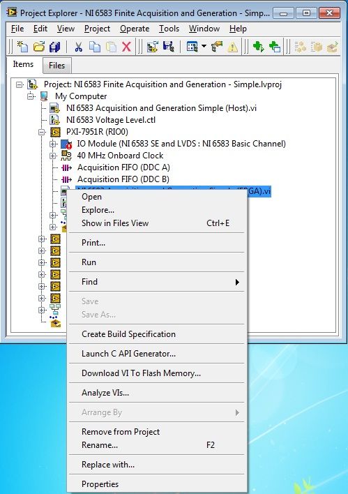Click the toolbar icon after Delete's red X
The image size is (348, 494).
coord(153,47)
